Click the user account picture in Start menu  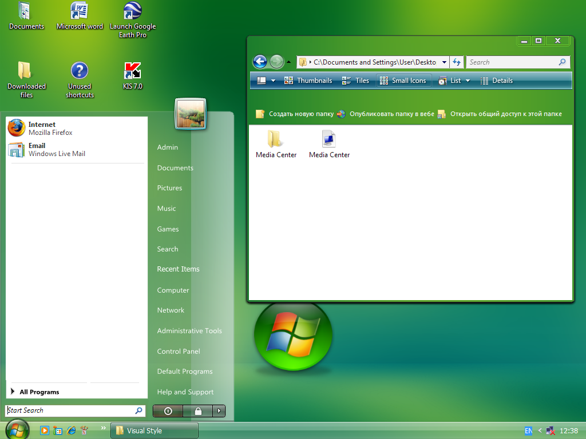[191, 114]
